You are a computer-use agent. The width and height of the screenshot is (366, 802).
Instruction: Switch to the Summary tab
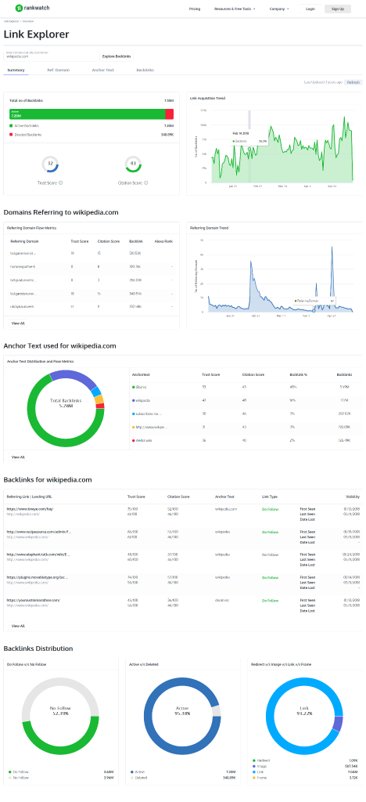coord(16,70)
